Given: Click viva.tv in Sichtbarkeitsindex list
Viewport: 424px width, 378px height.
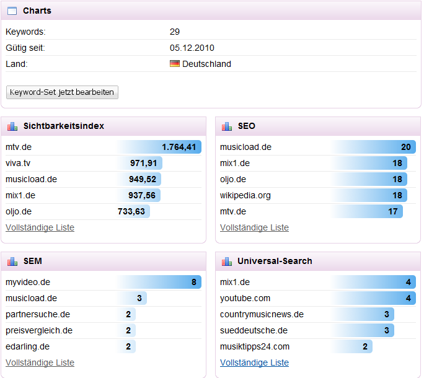Looking at the screenshot, I should (18, 164).
